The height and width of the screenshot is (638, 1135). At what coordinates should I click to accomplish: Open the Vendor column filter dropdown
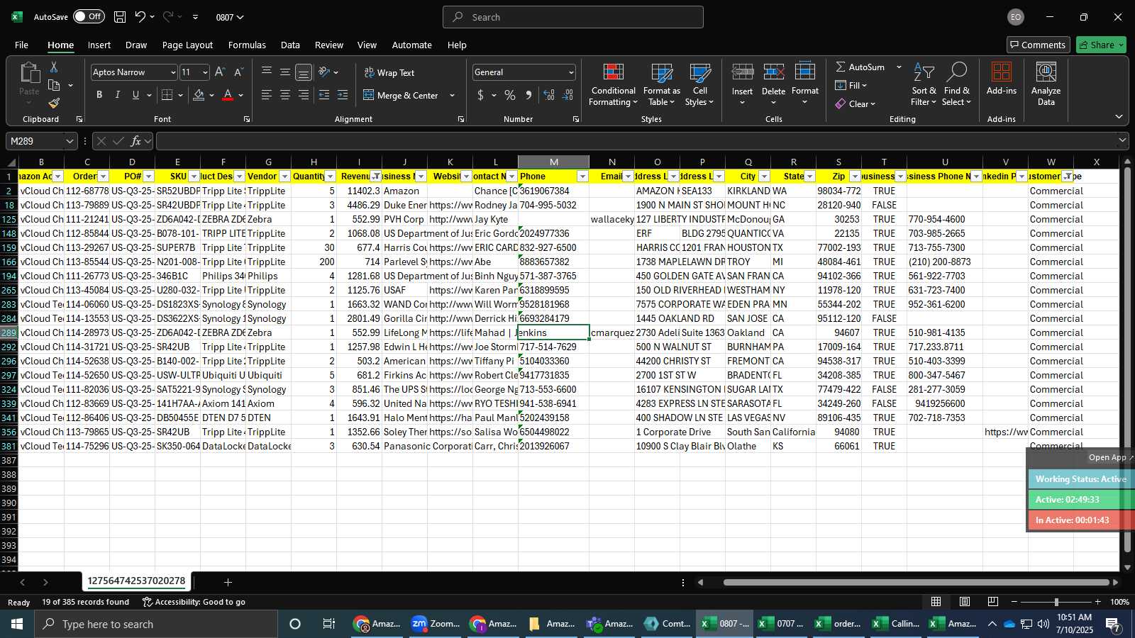(x=285, y=177)
